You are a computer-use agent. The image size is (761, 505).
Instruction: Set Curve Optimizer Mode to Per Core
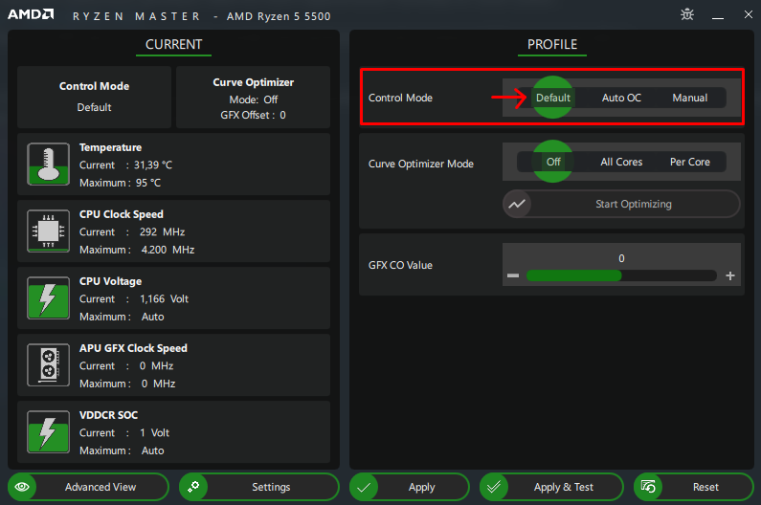(x=689, y=162)
